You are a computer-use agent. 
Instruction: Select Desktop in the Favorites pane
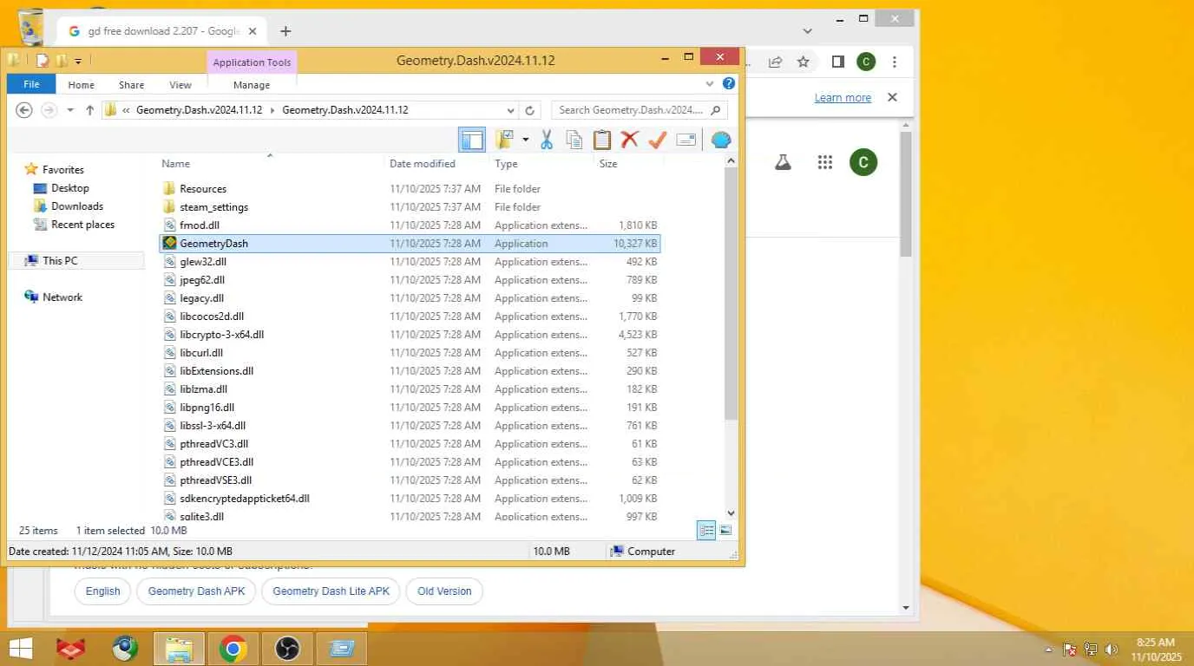click(69, 188)
